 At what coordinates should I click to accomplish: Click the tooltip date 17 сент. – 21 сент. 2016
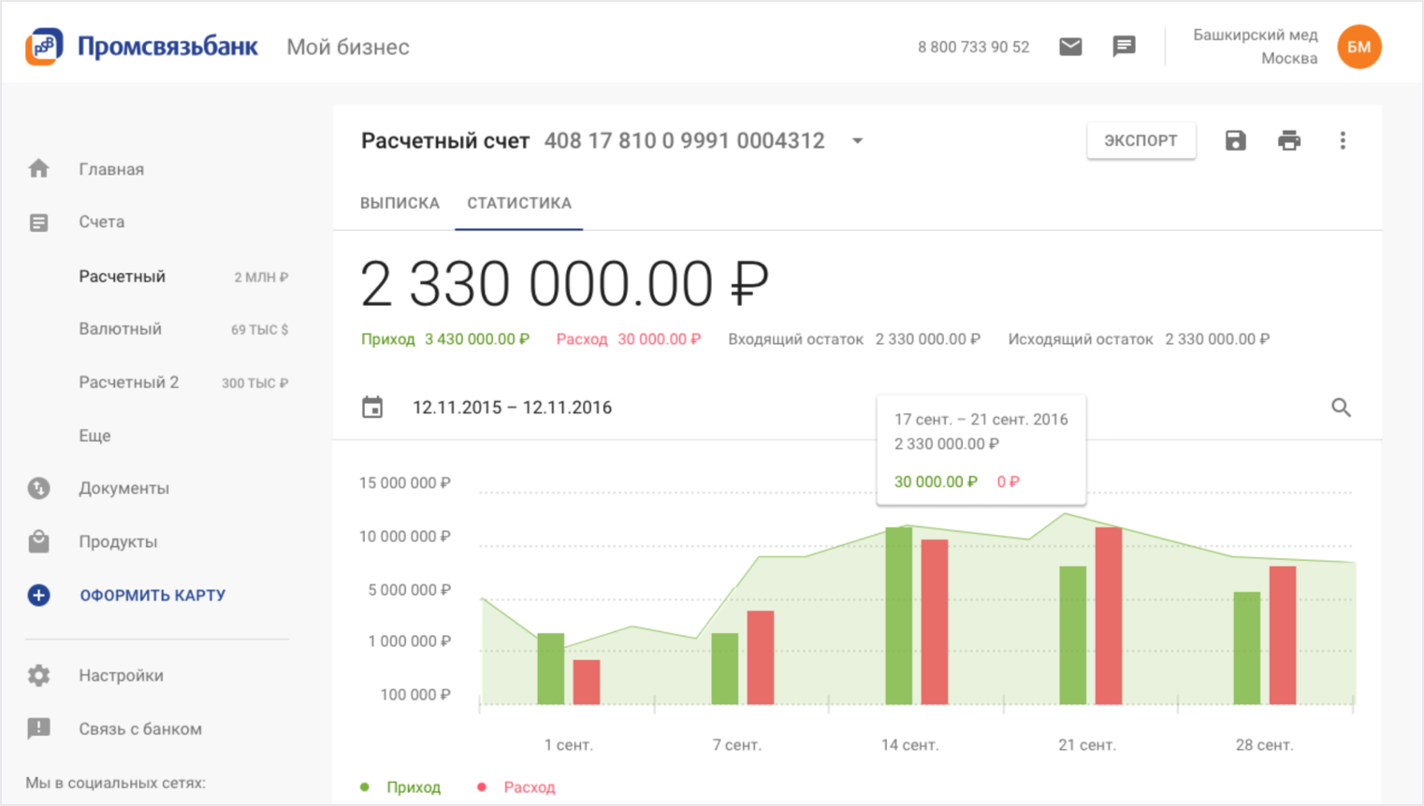point(981,420)
